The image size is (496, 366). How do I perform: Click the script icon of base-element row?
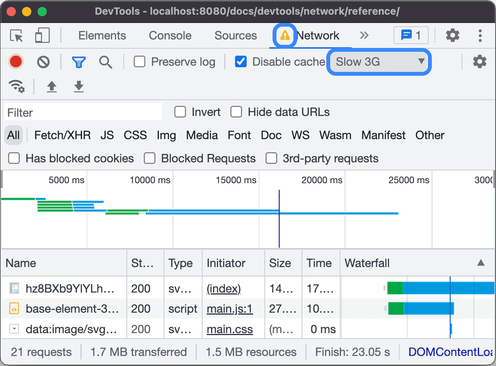click(x=15, y=309)
